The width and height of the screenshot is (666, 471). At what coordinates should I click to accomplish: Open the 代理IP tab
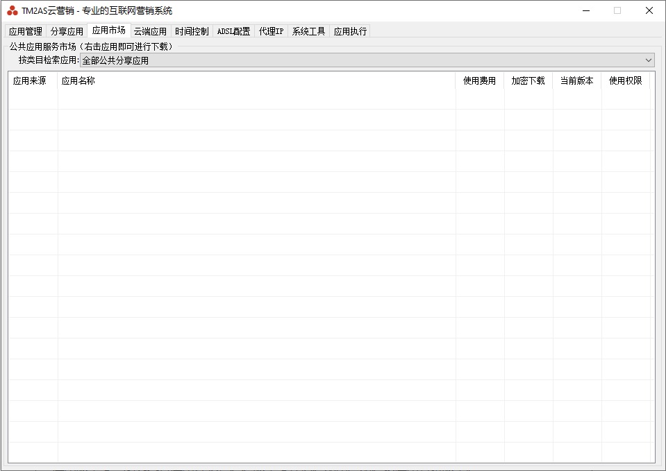click(271, 31)
